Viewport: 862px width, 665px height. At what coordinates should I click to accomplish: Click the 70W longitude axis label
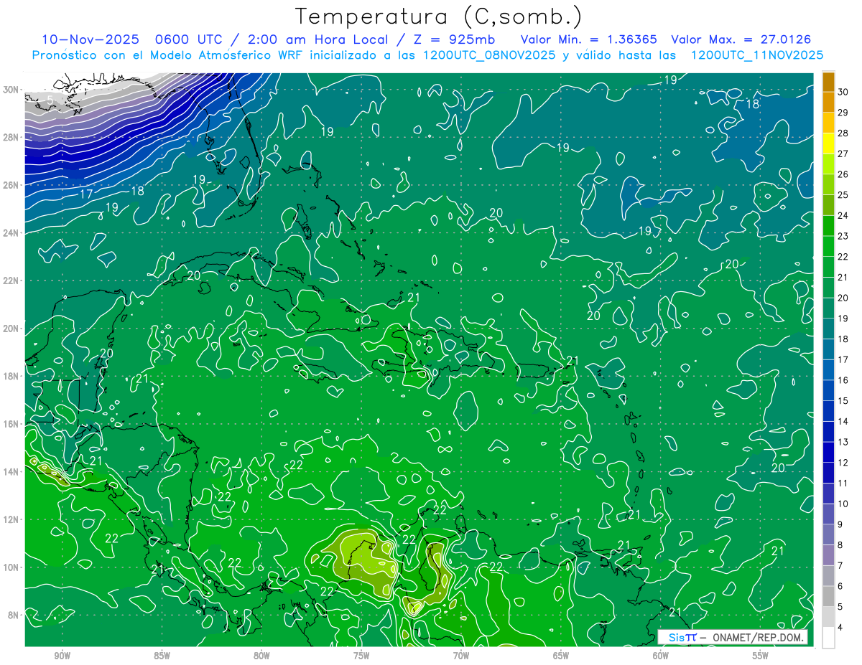coord(461,656)
